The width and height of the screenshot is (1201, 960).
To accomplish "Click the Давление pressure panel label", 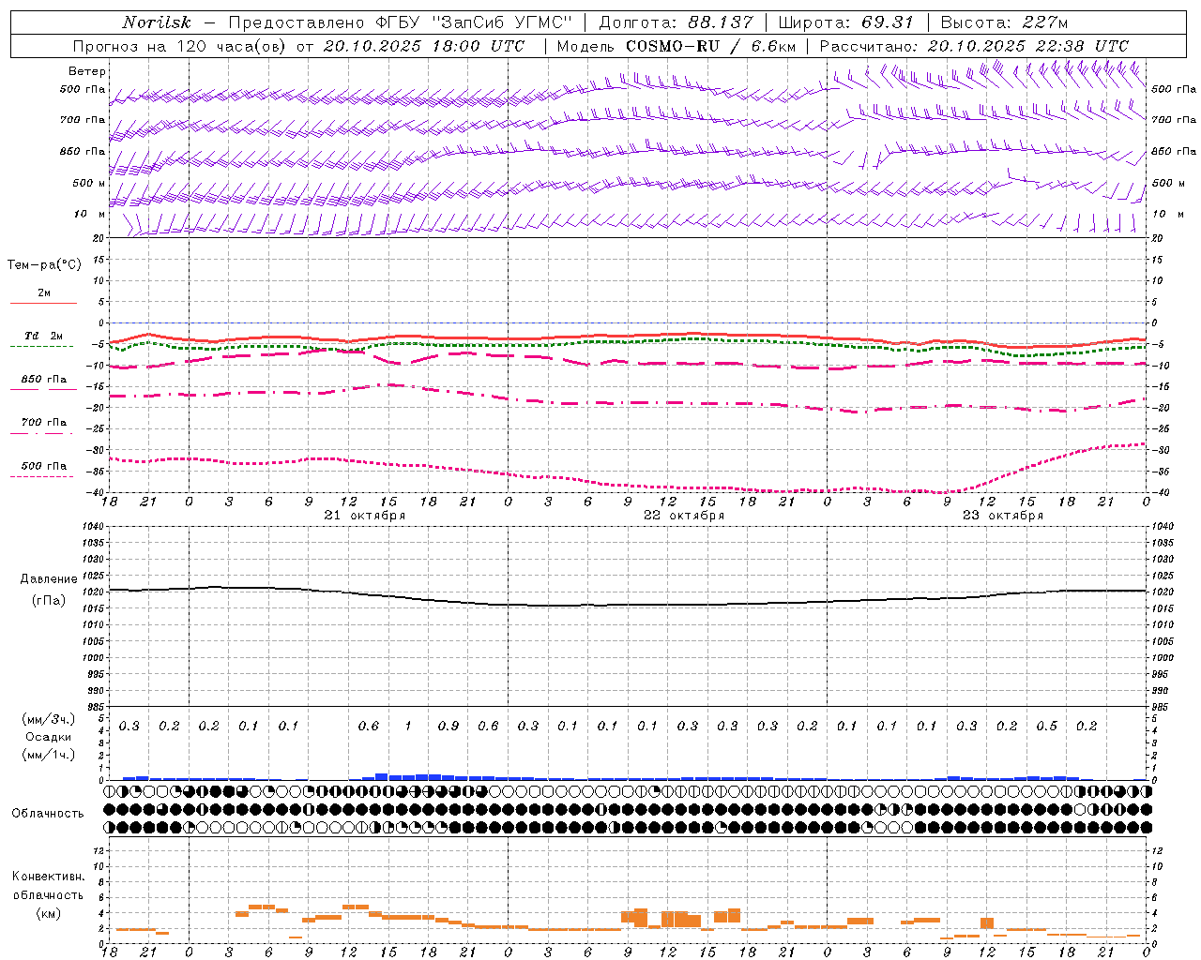I will [49, 579].
